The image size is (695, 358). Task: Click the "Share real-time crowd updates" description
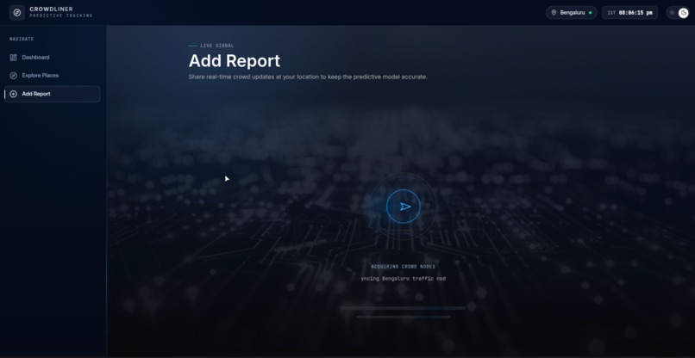[308, 77]
